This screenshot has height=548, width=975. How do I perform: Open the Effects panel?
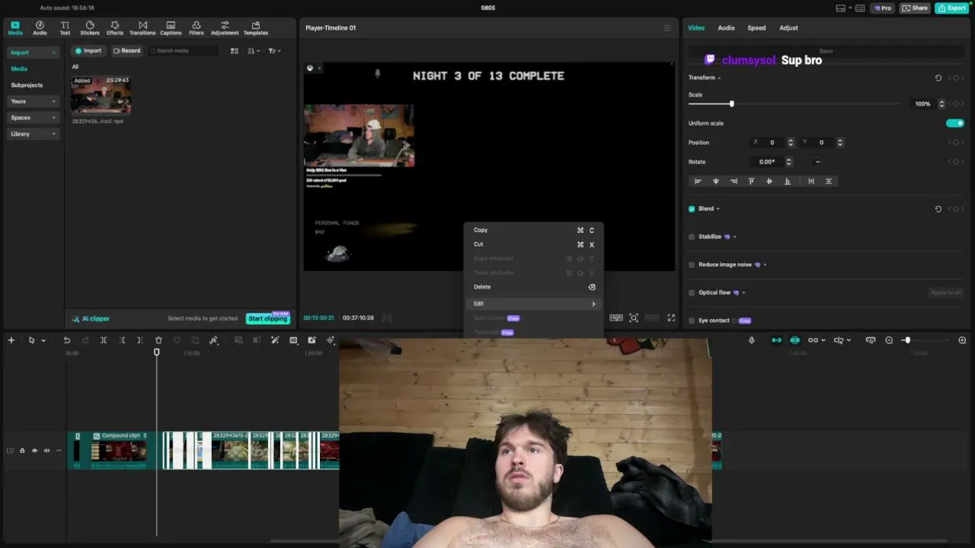pyautogui.click(x=115, y=28)
